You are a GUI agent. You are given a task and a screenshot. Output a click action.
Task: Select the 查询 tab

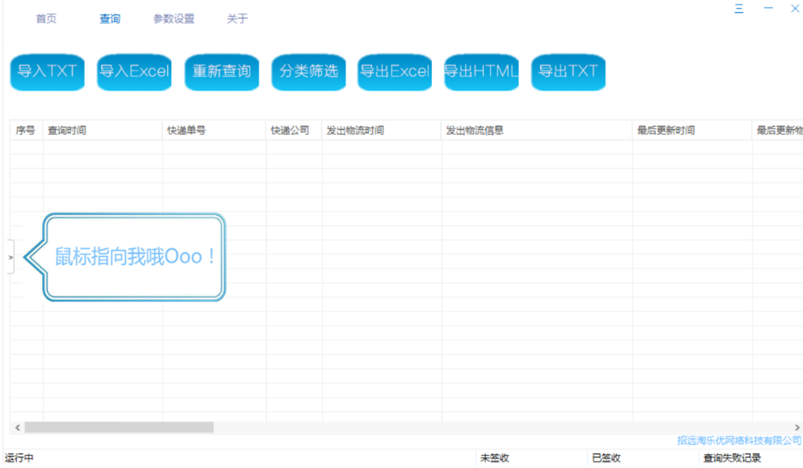(110, 19)
